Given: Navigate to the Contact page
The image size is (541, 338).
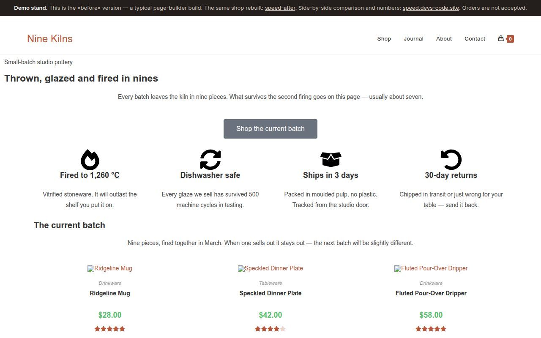Looking at the screenshot, I should 475,38.
